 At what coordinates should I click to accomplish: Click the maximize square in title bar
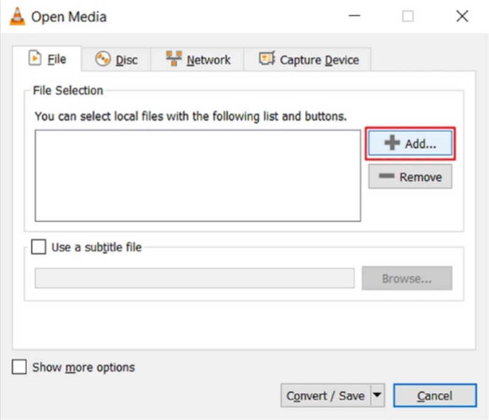408,17
